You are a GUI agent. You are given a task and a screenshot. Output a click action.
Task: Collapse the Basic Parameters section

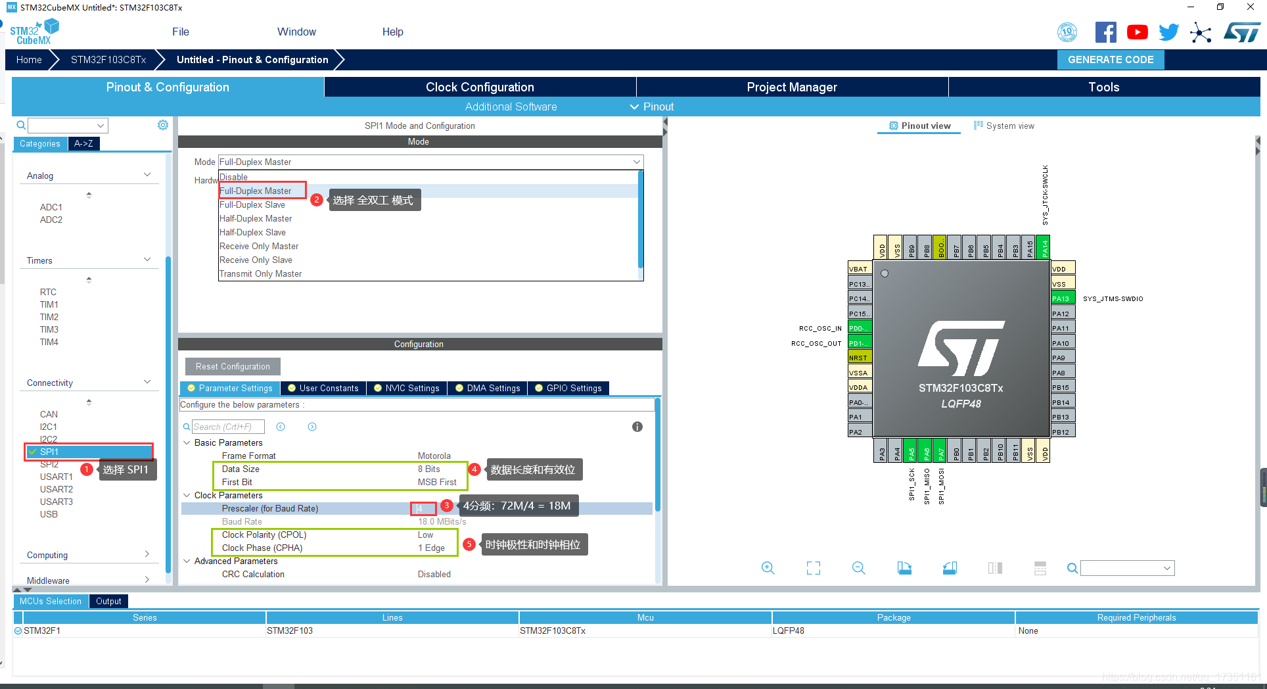click(x=187, y=442)
